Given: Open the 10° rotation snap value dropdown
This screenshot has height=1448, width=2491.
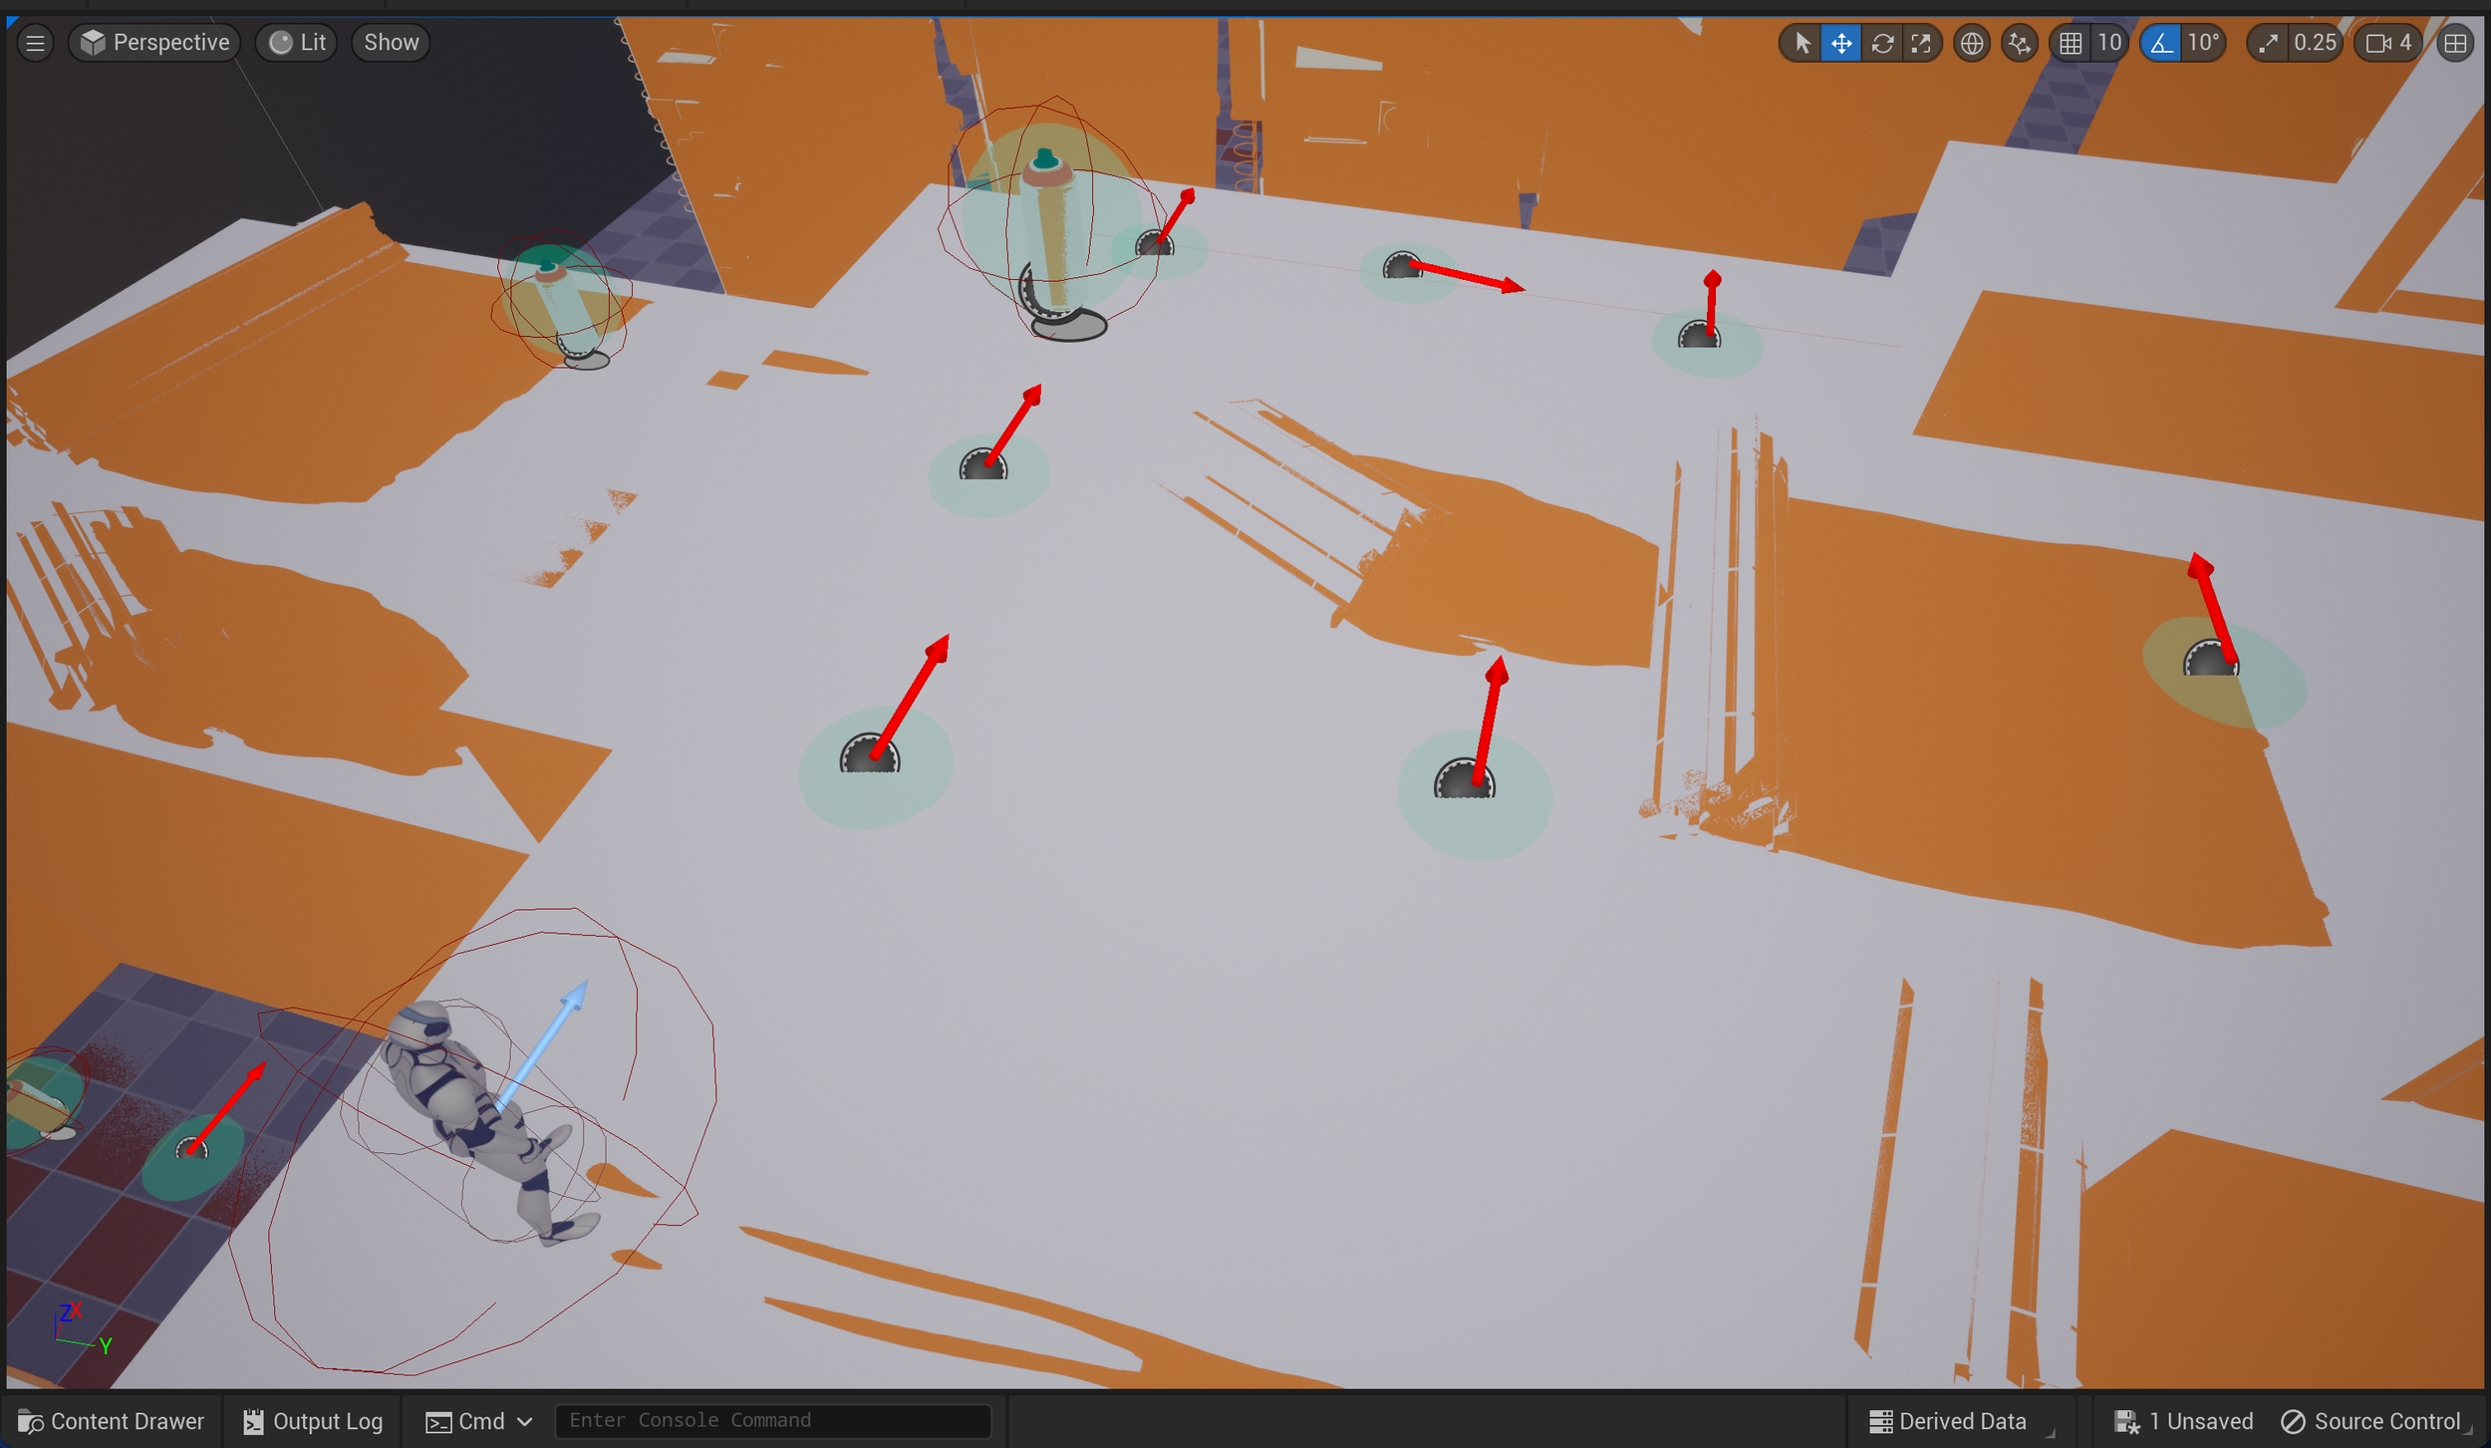Looking at the screenshot, I should pyautogui.click(x=2203, y=43).
